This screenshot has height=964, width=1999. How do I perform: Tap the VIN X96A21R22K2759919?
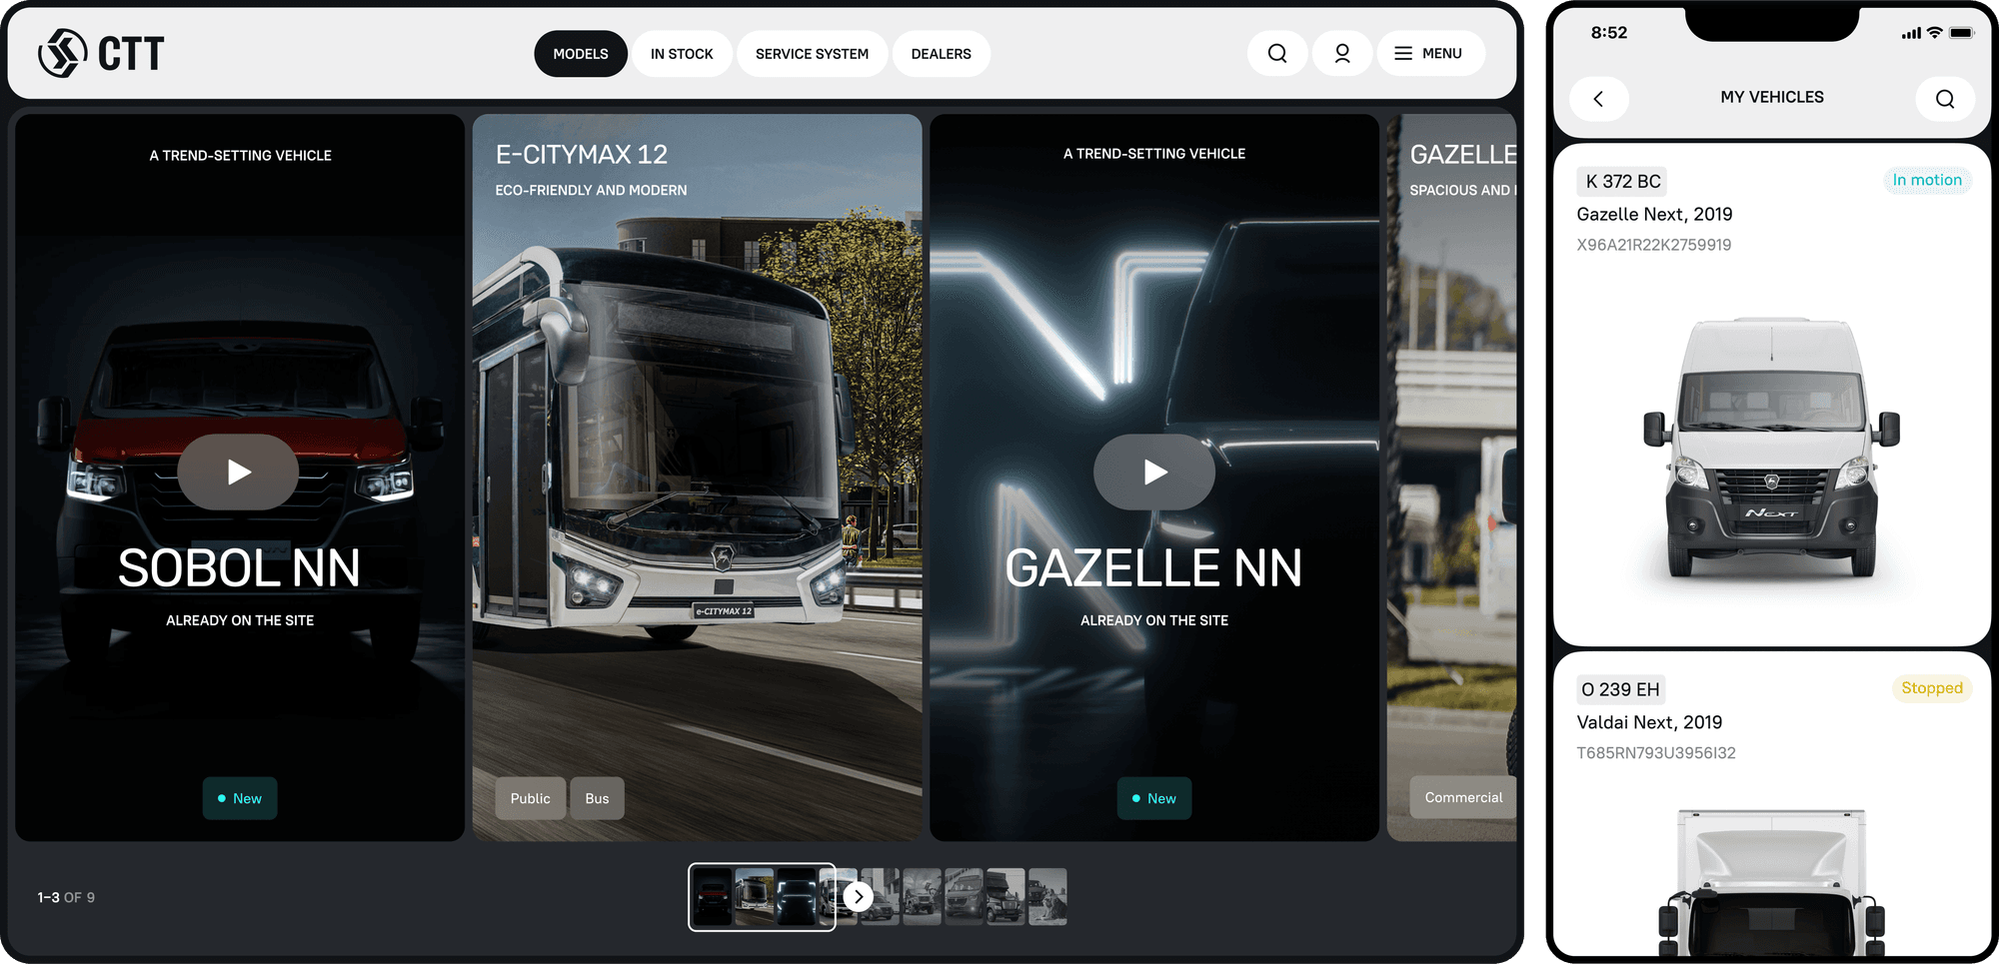tap(1654, 245)
